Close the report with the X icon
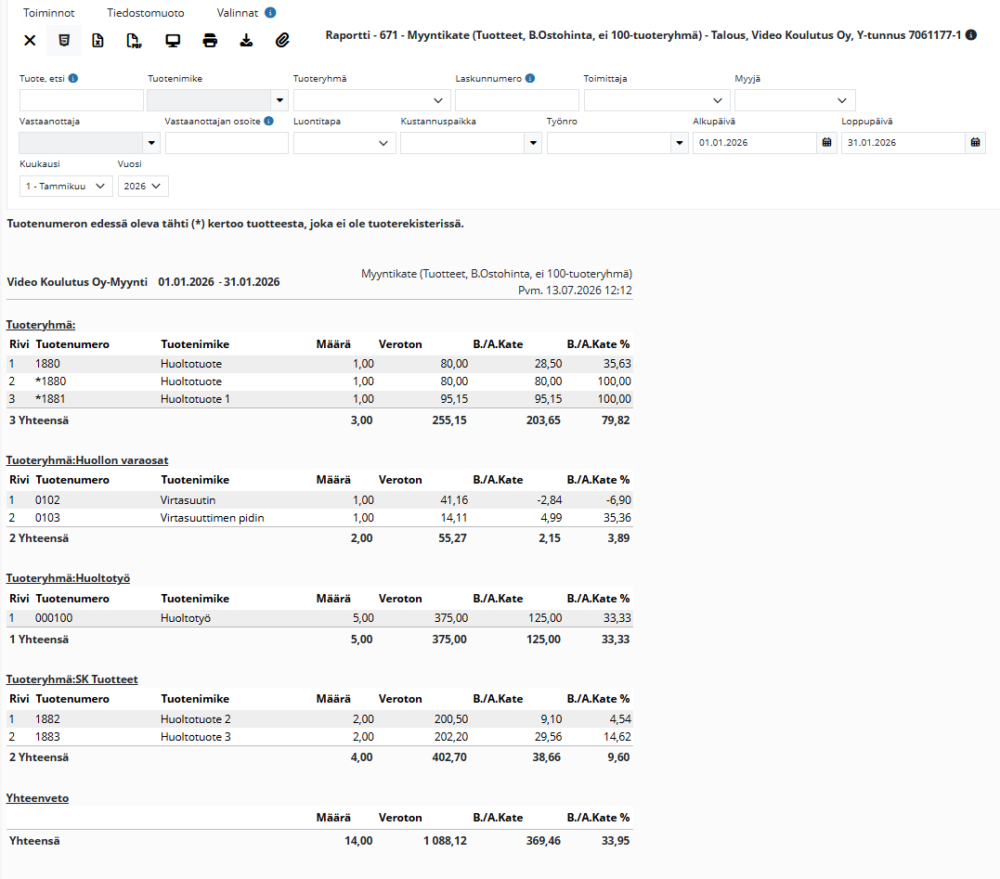1000x879 pixels. [30, 41]
